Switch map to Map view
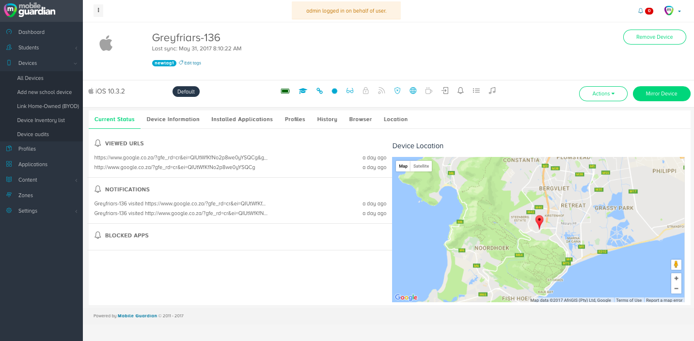This screenshot has width=694, height=341. tap(403, 166)
